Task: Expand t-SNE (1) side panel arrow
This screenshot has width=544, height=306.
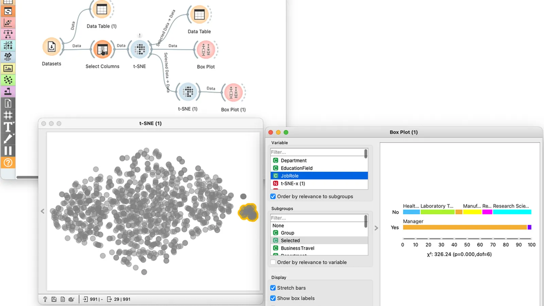Action: 42,211
